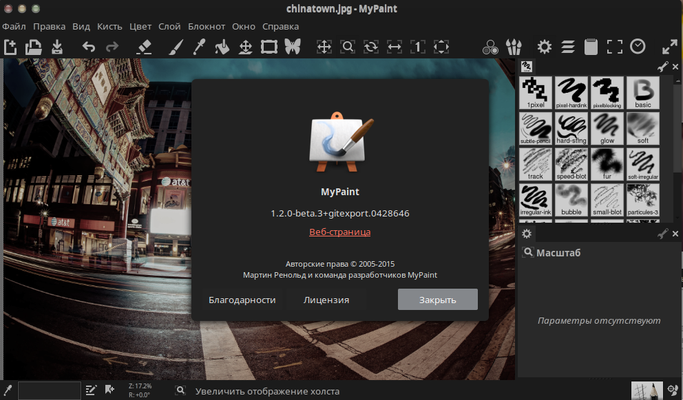Open the Блокнот menu
Image resolution: width=683 pixels, height=400 pixels.
click(x=207, y=27)
